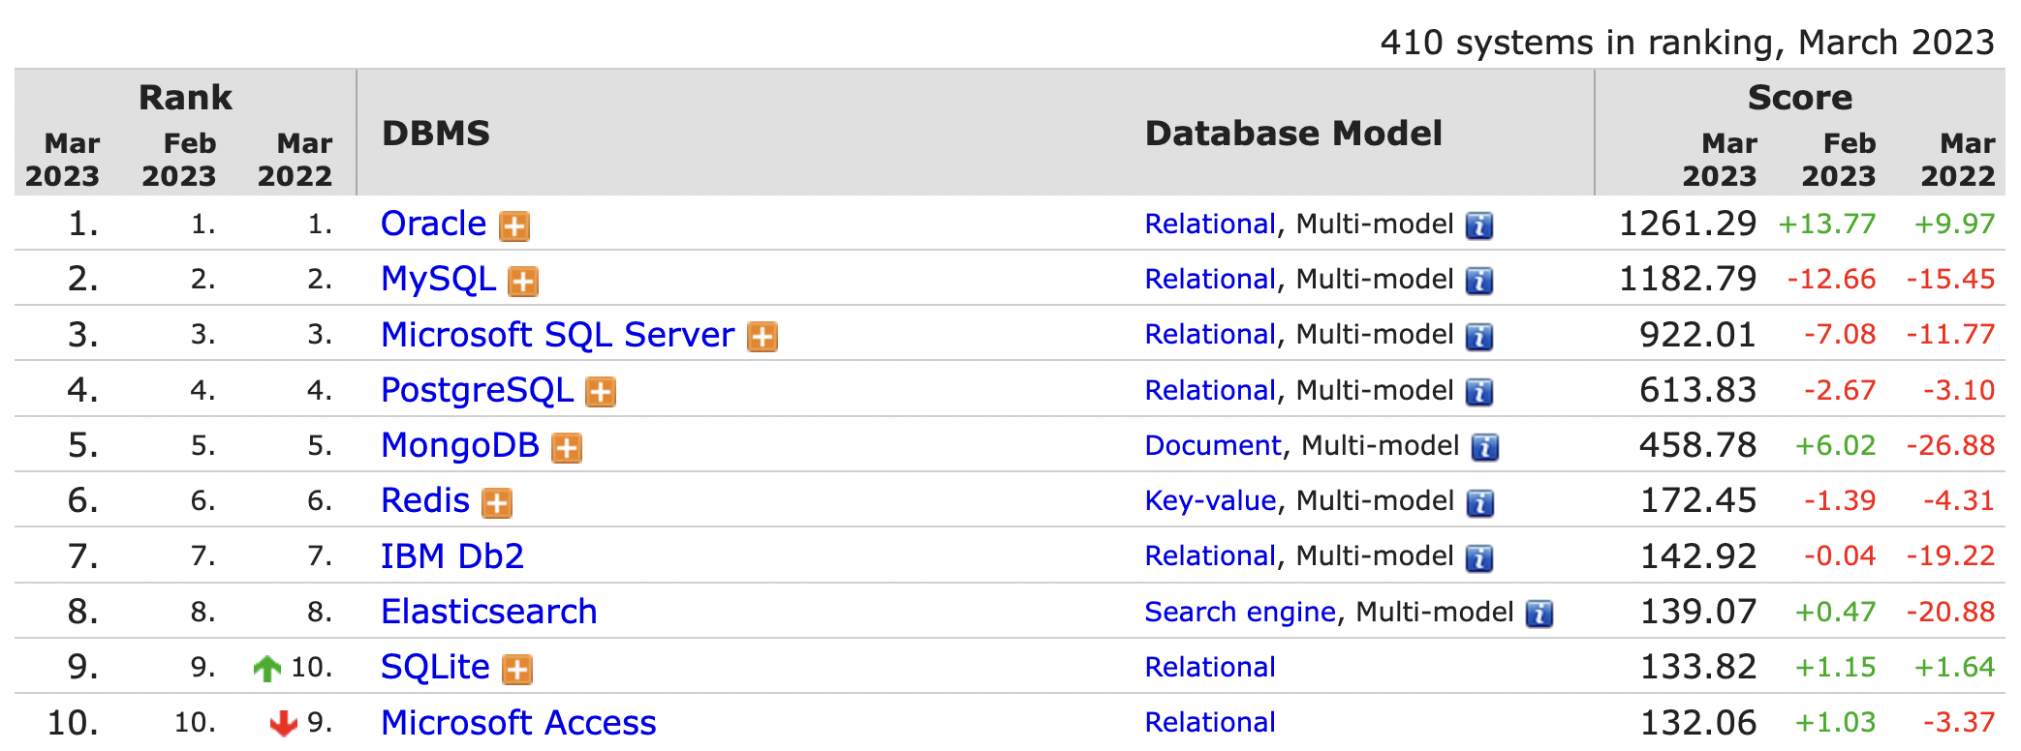Click the -26.88 yearly change value
2021x751 pixels.
click(1950, 445)
